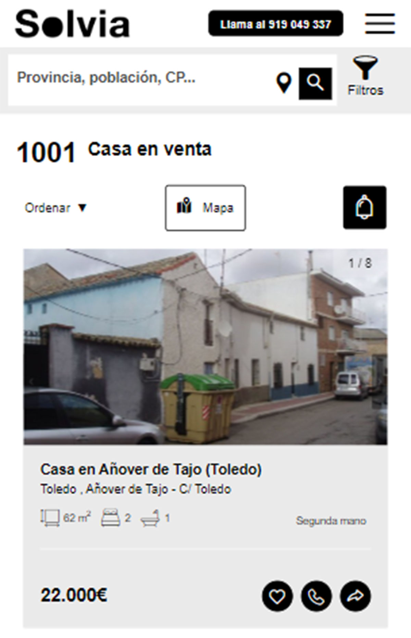Open the property photo thumbnail
Image resolution: width=411 pixels, height=638 pixels.
[206, 347]
